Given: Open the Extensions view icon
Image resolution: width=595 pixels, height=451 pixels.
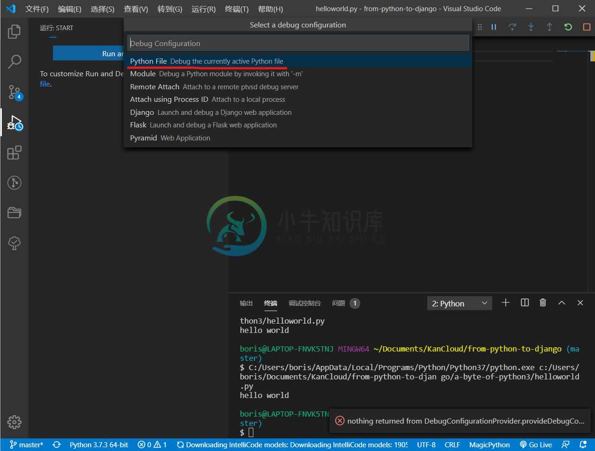Looking at the screenshot, I should (14, 153).
